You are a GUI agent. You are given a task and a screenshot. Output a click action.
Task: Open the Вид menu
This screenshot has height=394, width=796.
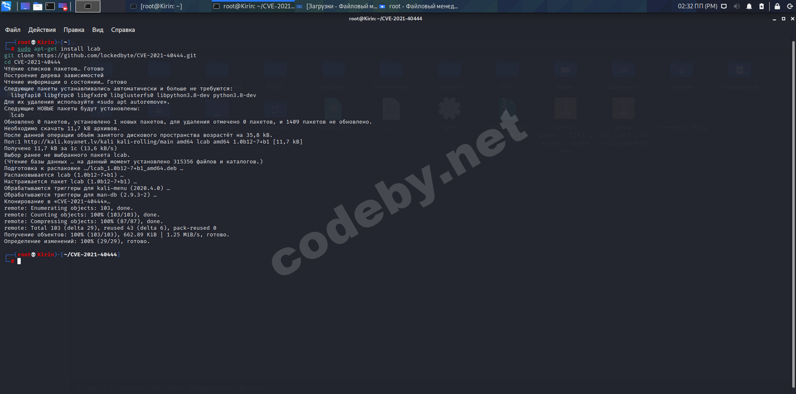pos(98,30)
